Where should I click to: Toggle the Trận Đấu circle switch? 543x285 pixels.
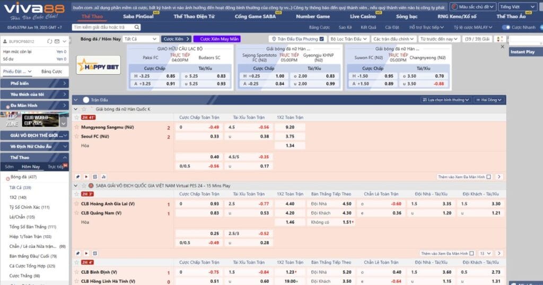[86, 100]
